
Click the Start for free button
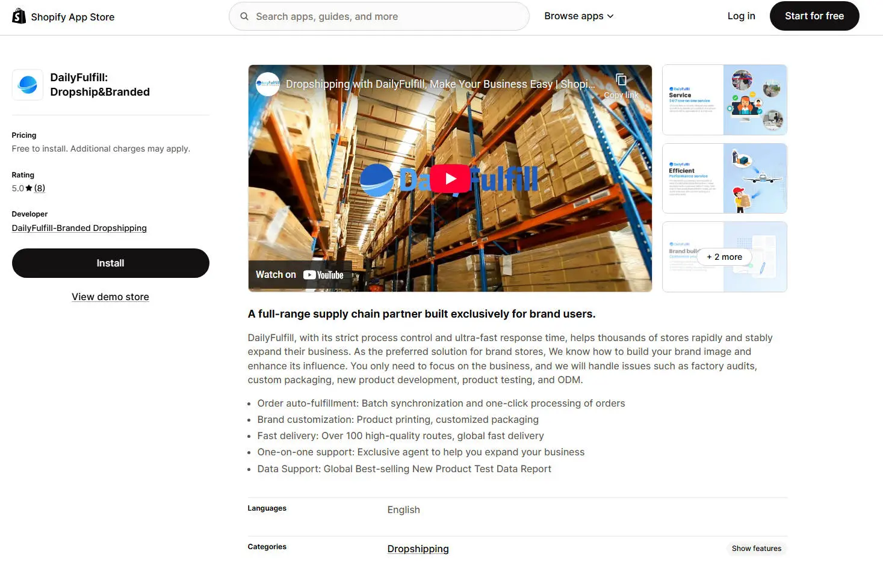pyautogui.click(x=814, y=16)
